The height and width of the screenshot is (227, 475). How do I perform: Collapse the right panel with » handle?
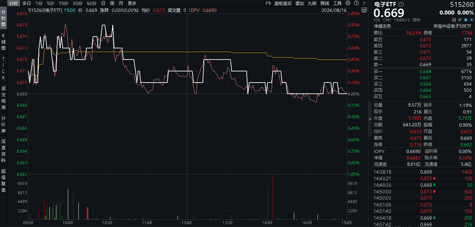370,119
